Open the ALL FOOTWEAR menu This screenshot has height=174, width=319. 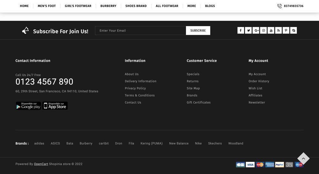tap(167, 6)
